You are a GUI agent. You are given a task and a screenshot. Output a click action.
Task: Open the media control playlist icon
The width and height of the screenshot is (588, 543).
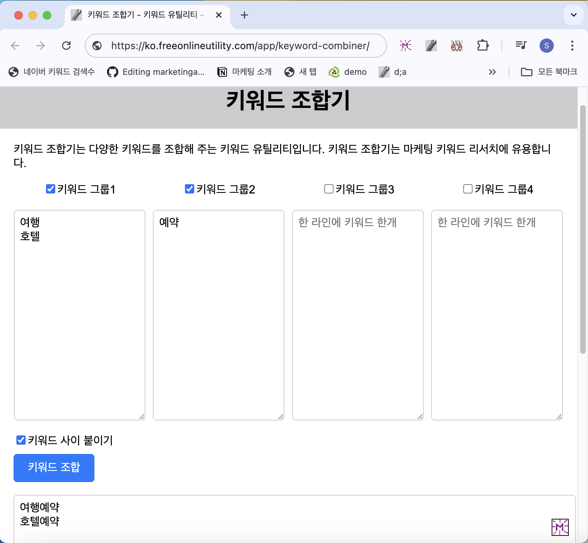[521, 45]
